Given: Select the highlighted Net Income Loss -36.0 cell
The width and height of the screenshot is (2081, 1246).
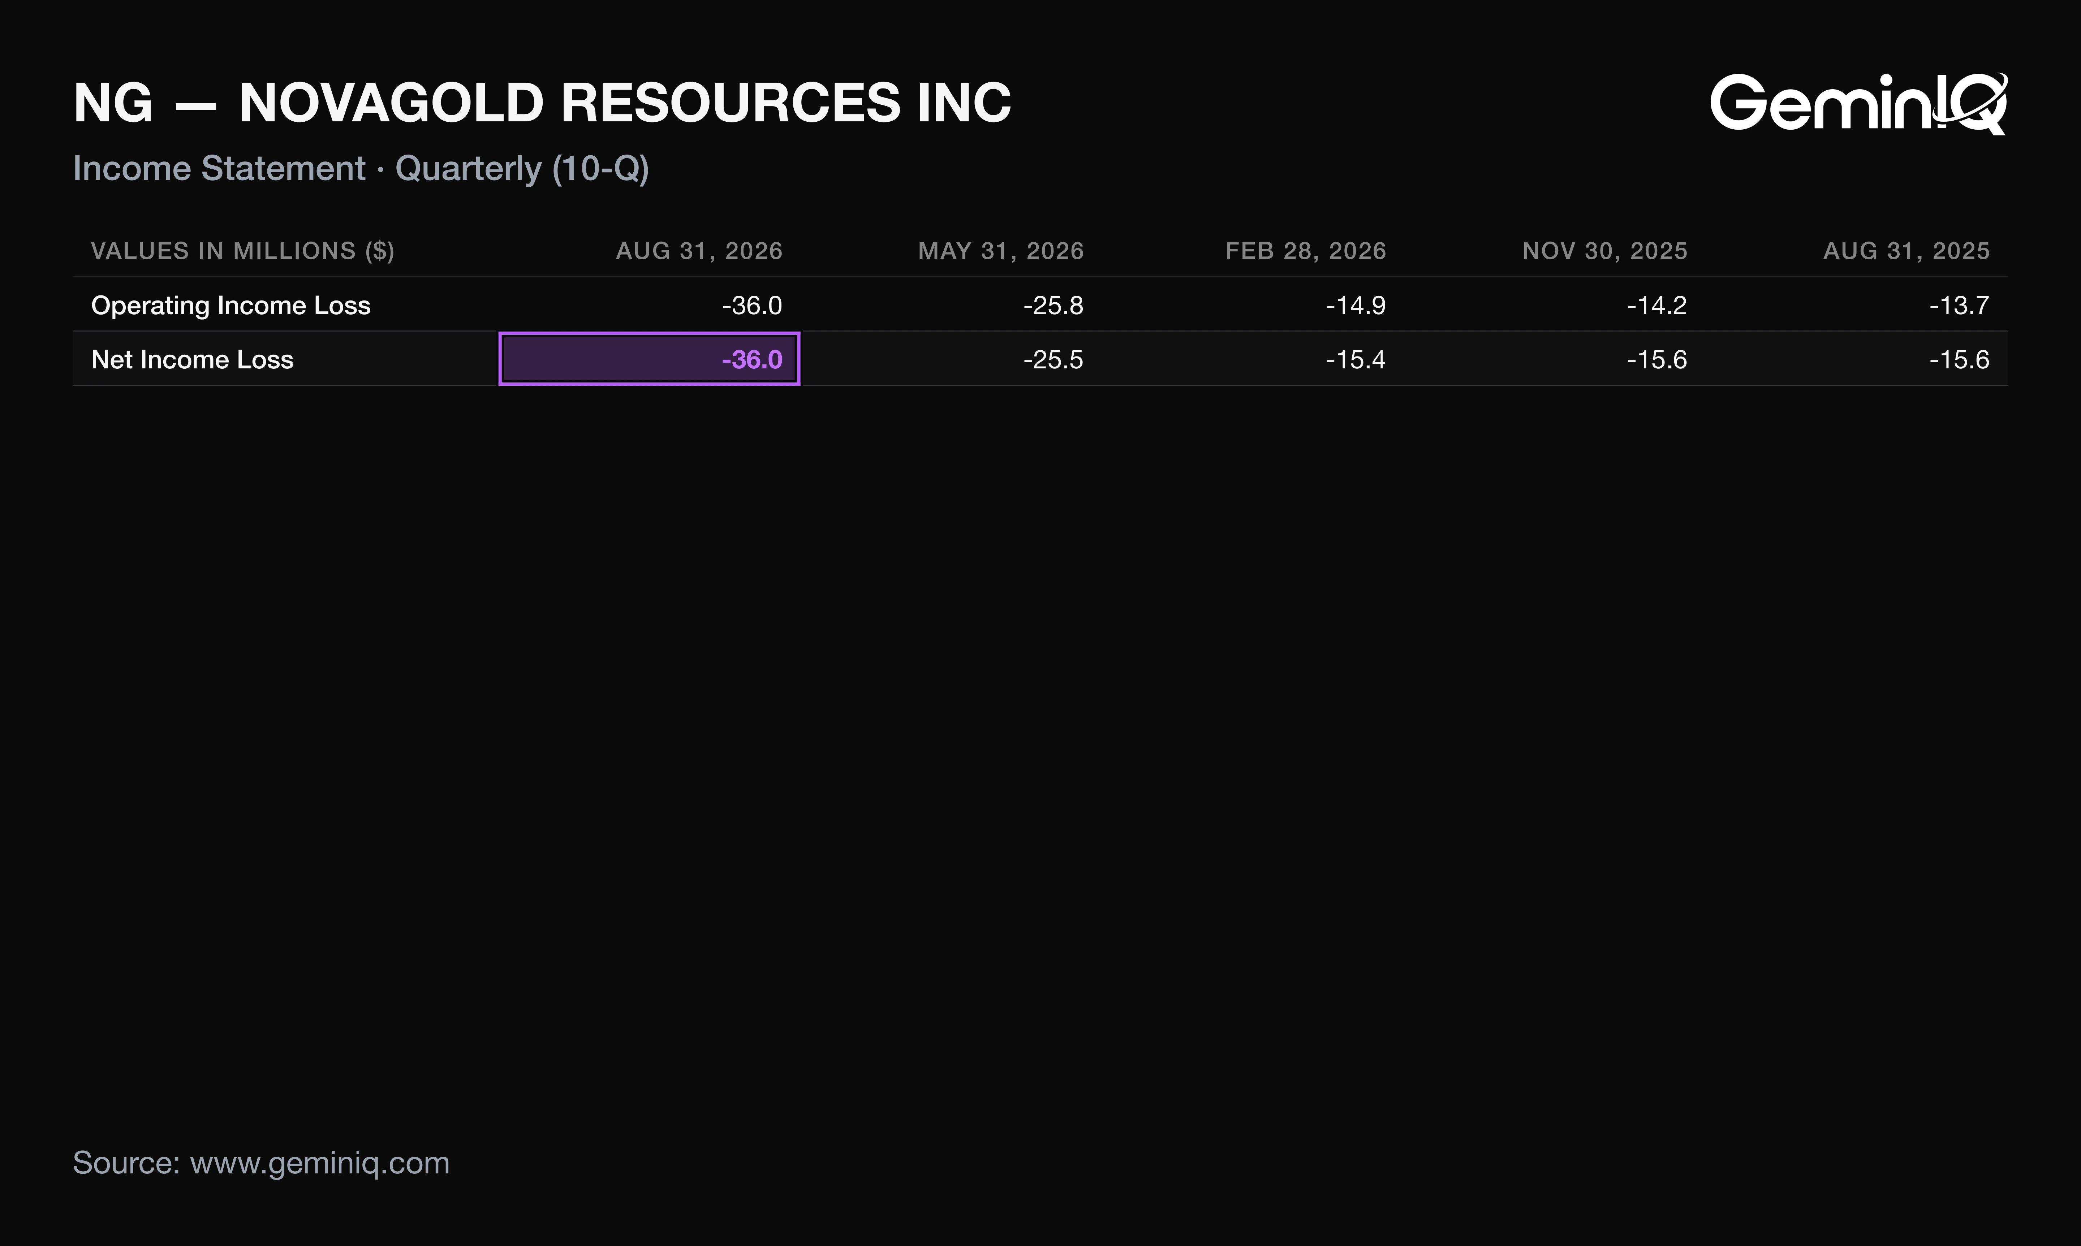Looking at the screenshot, I should [x=649, y=359].
